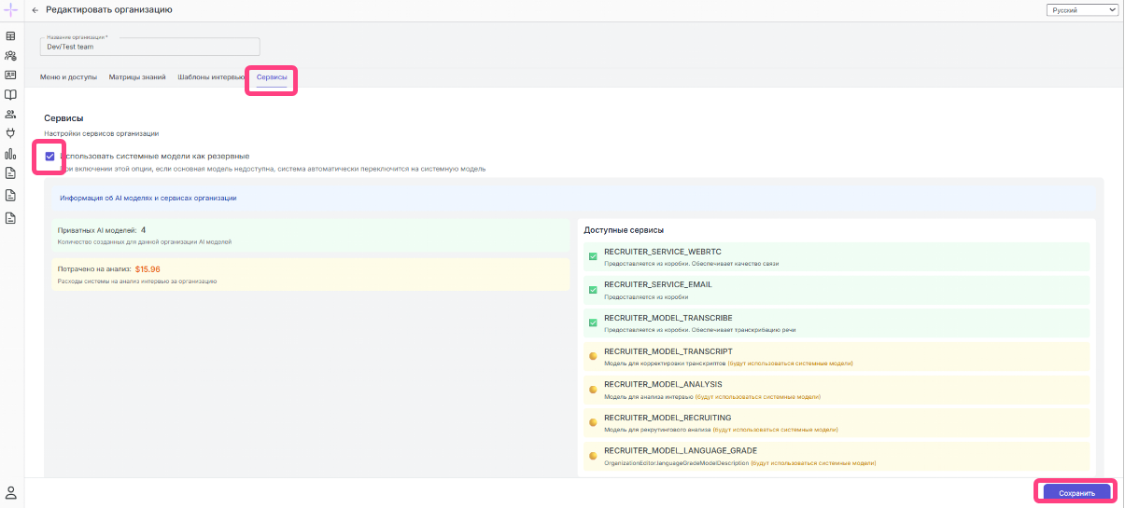Switch to the Меню и доступы tab

pyautogui.click(x=68, y=77)
